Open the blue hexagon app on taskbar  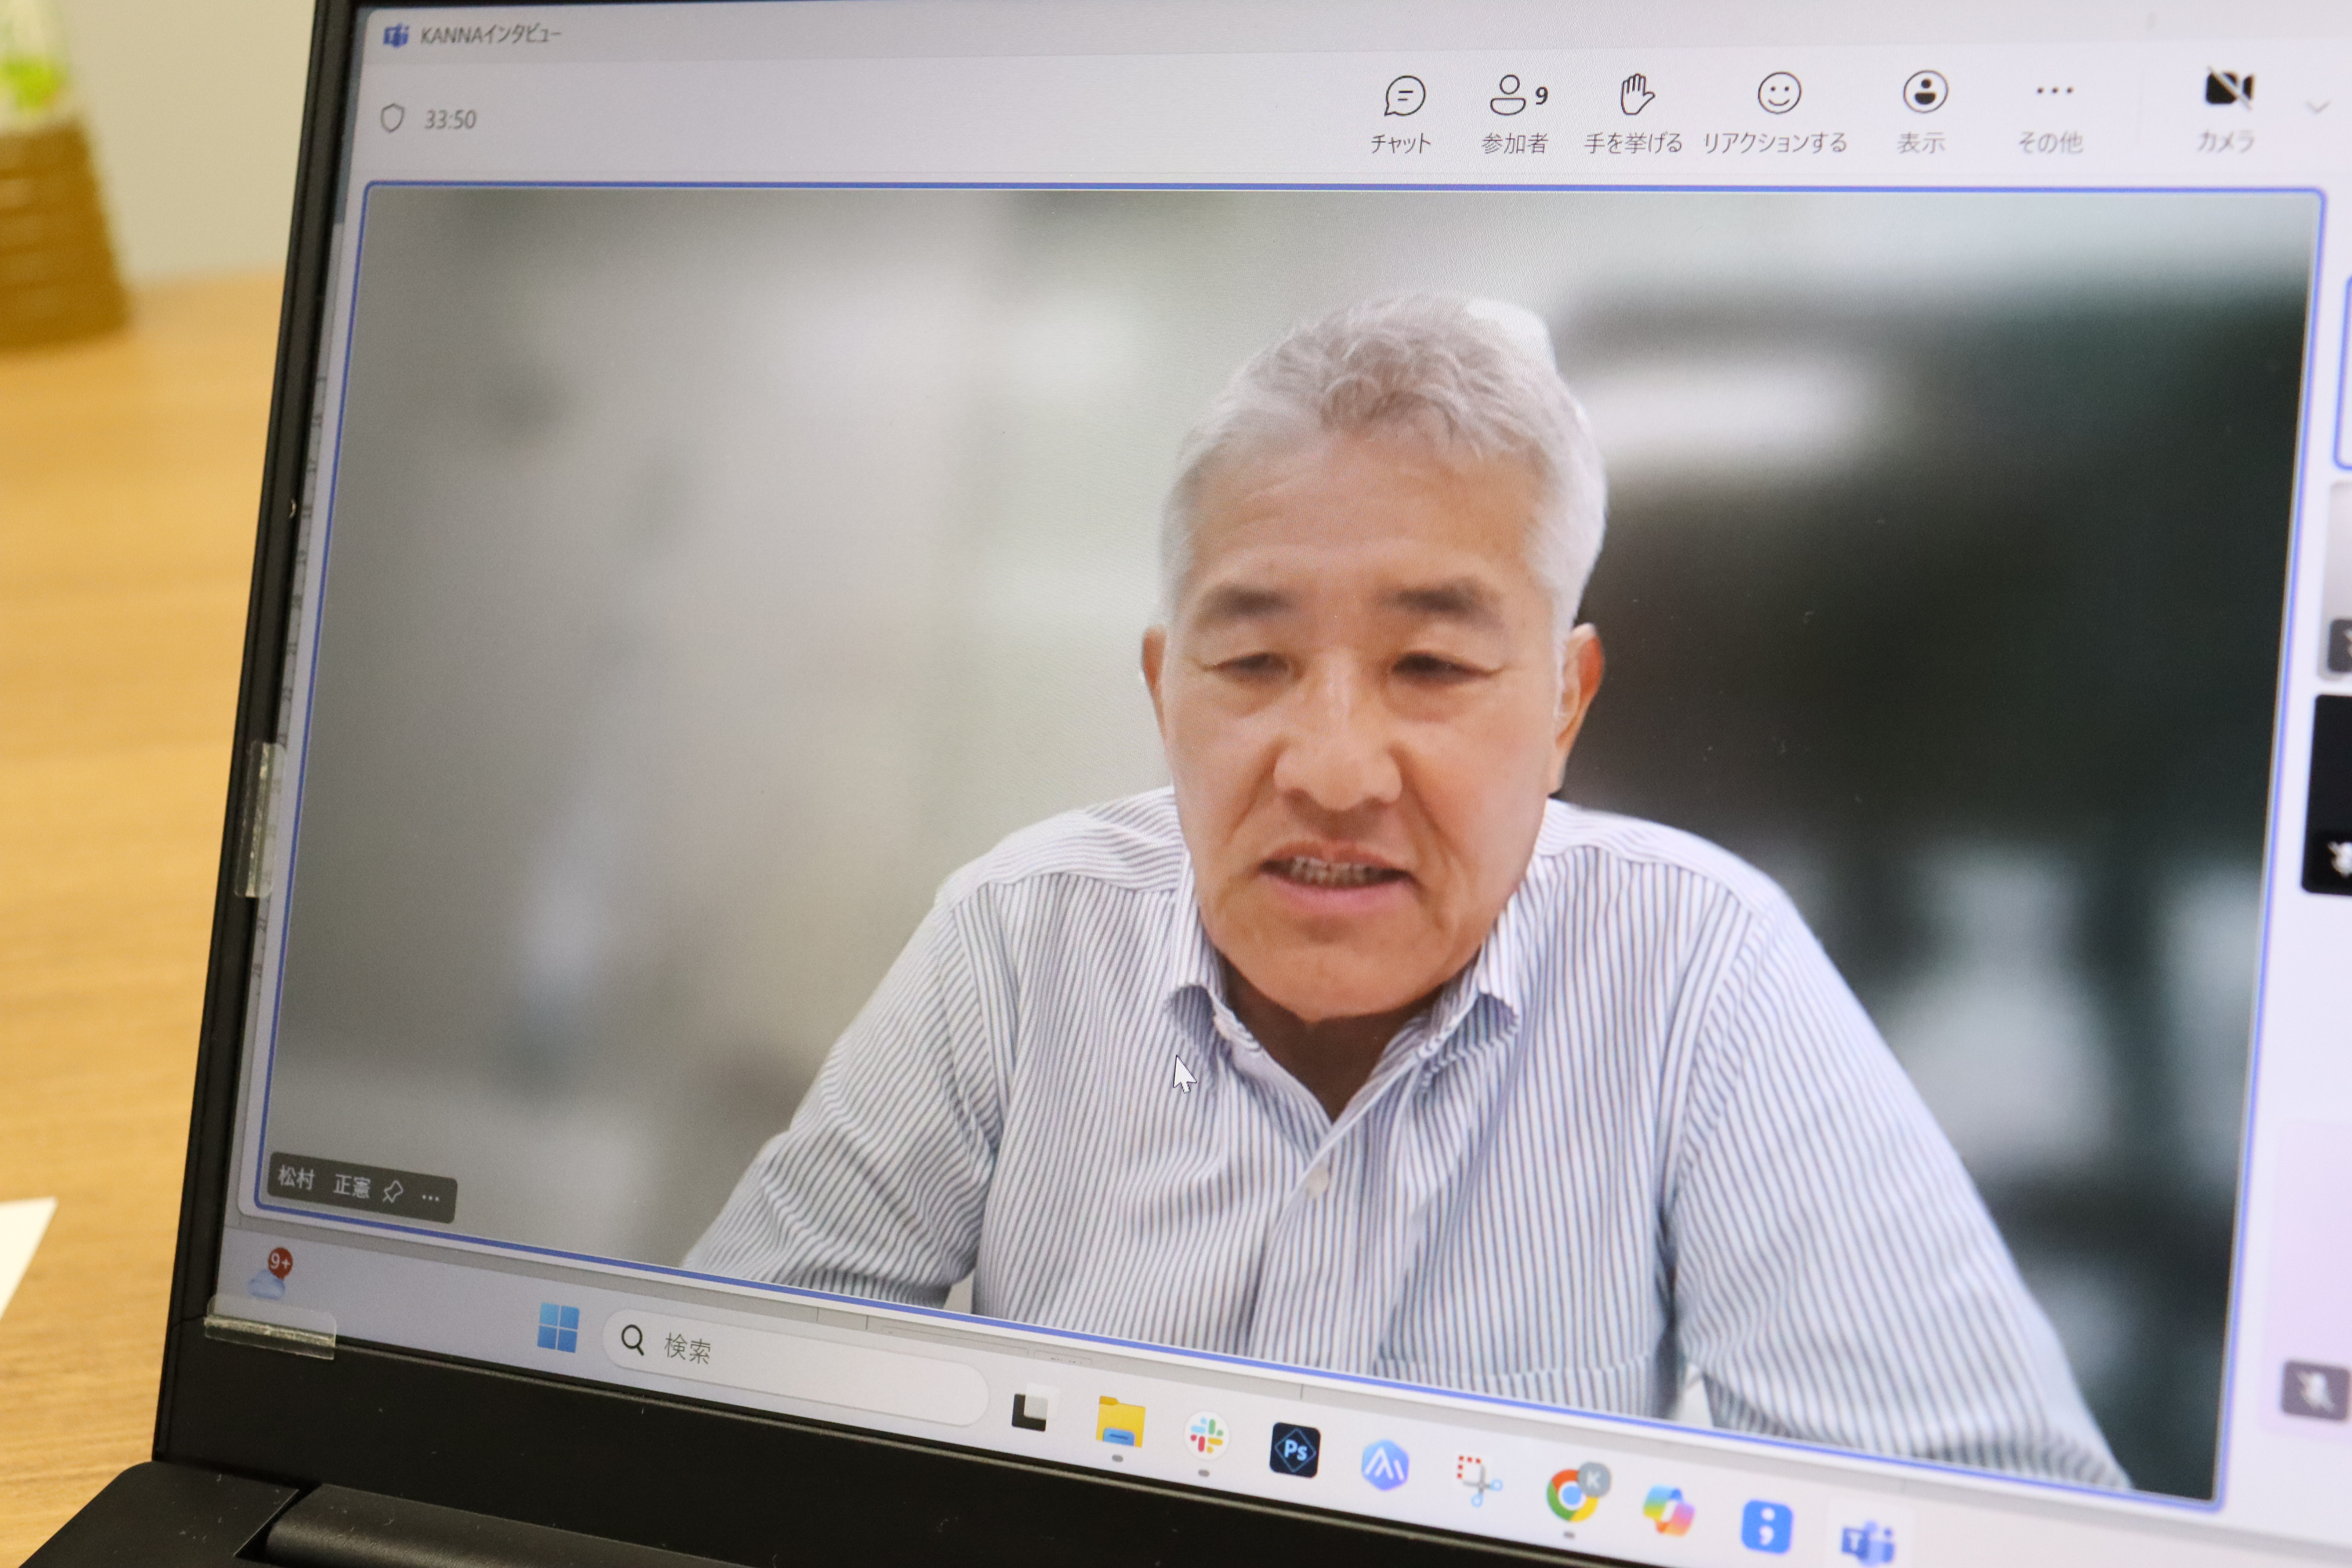(x=1385, y=1465)
